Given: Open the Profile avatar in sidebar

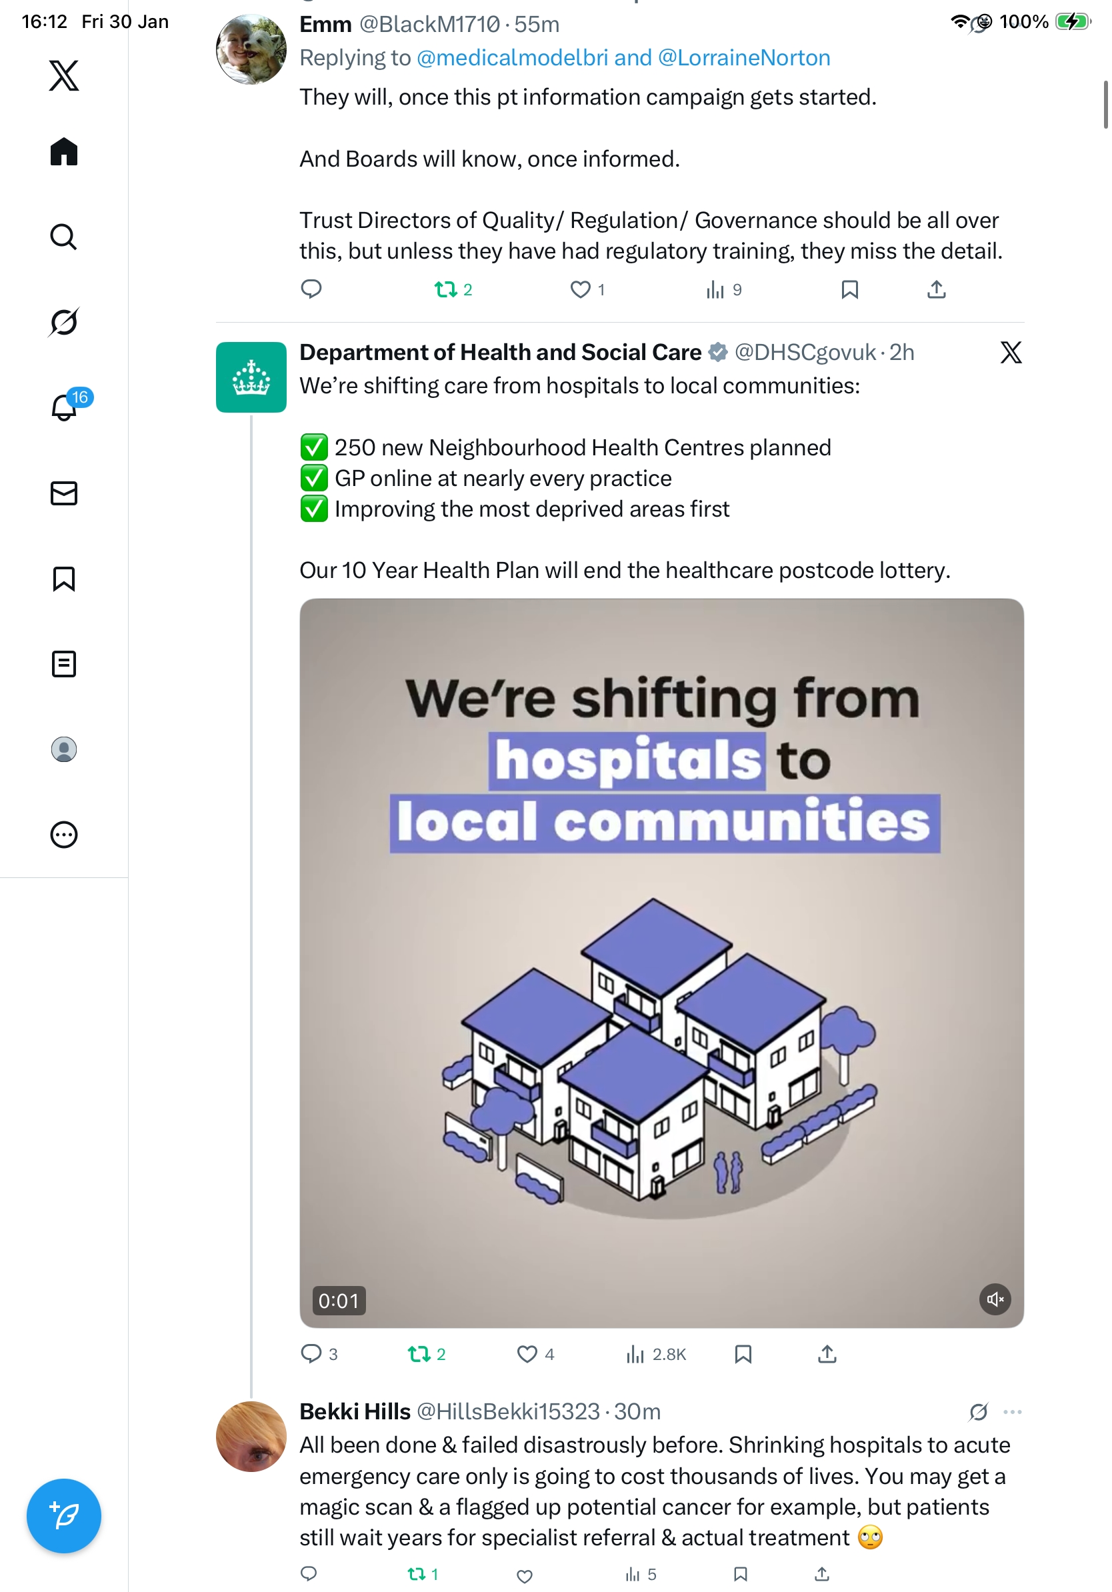Looking at the screenshot, I should click(x=64, y=749).
